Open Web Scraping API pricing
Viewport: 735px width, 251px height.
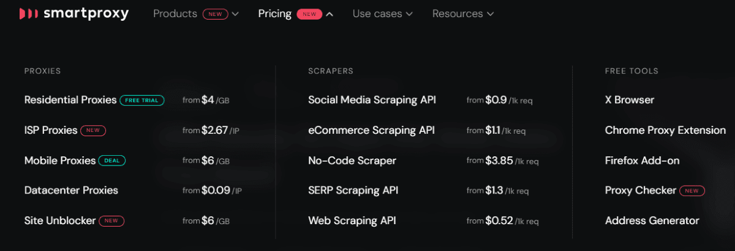(x=352, y=220)
